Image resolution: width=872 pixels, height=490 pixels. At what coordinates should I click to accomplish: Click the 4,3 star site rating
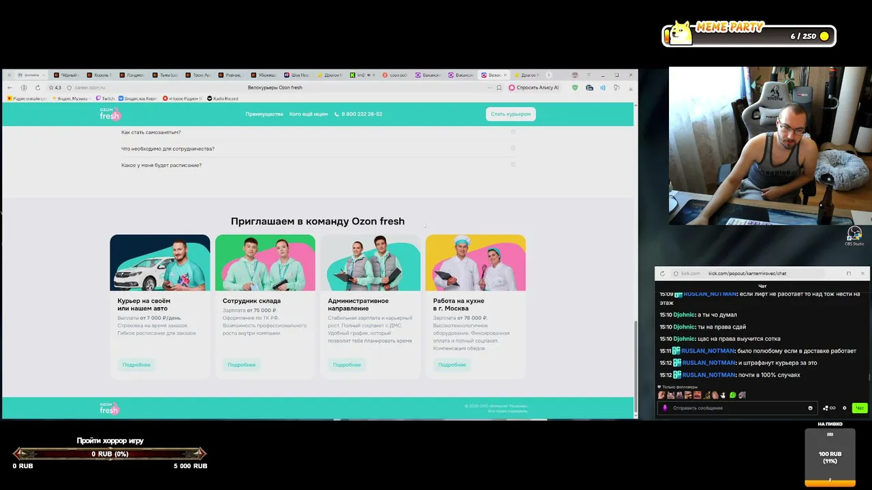54,88
